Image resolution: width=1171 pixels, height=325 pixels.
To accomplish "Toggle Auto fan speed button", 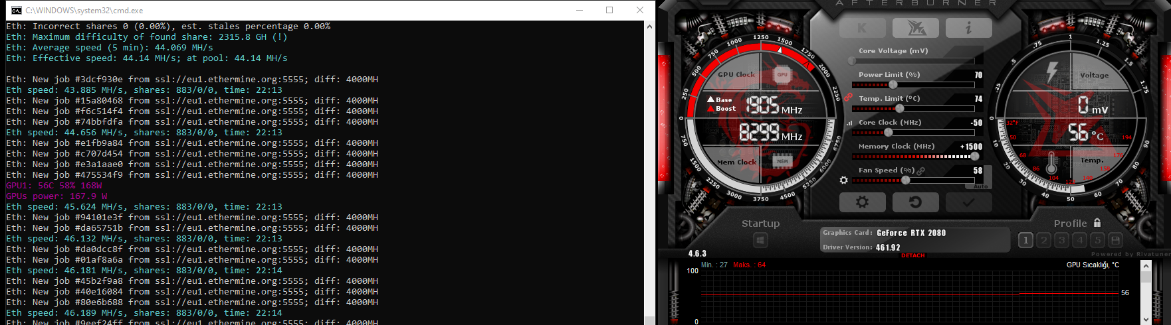I will tap(980, 186).
